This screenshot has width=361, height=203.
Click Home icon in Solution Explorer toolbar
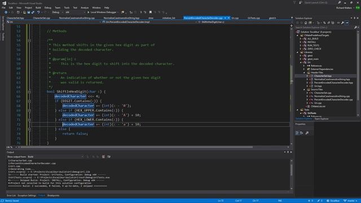tap(306, 23)
